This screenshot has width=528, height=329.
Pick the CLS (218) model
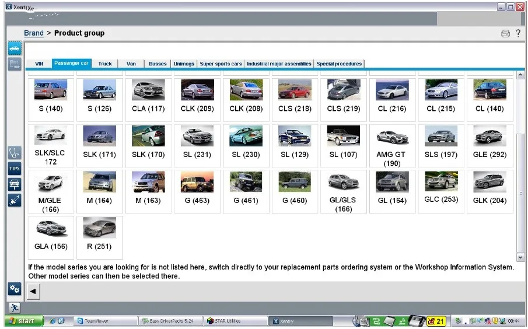click(x=295, y=100)
